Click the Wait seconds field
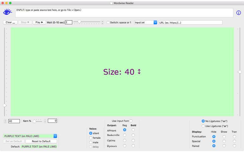This screenshot has height=152, width=244. point(68,22)
